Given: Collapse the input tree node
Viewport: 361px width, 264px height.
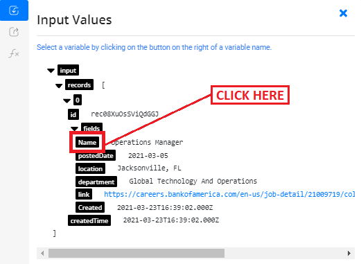Looking at the screenshot, I should (51, 71).
